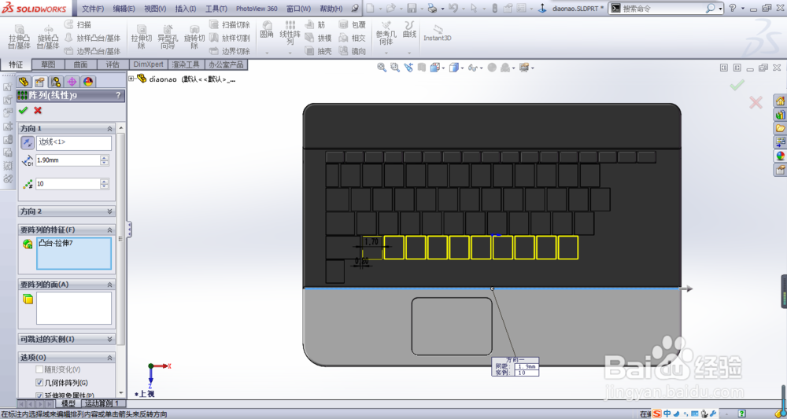The height and width of the screenshot is (419, 787).
Task: Switch to the DimXpert tab
Action: coord(149,64)
